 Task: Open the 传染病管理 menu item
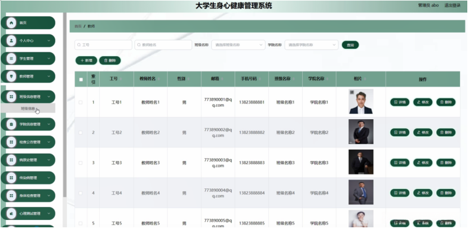click(28, 178)
